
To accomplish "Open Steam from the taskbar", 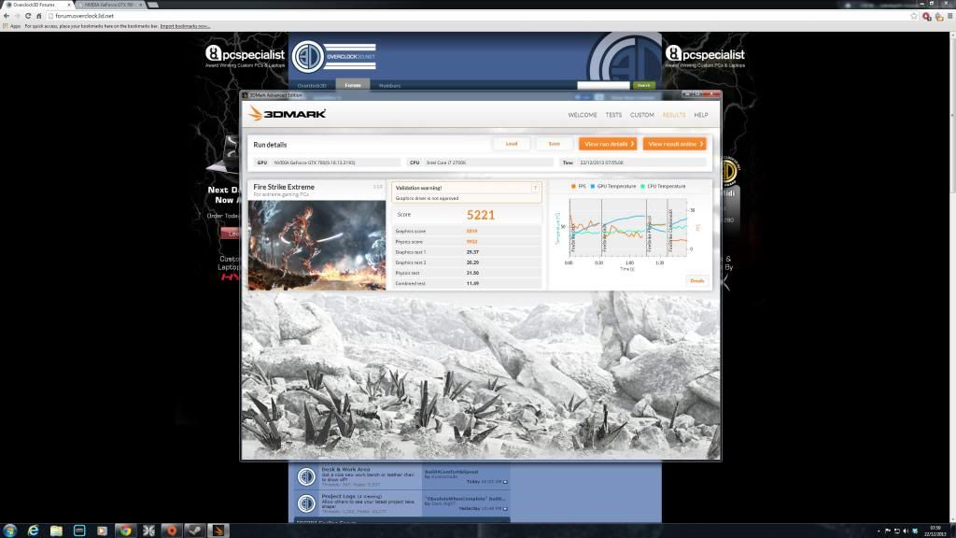I will click(x=194, y=531).
